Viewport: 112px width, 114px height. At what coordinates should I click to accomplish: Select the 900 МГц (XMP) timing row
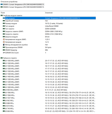point(49,90)
